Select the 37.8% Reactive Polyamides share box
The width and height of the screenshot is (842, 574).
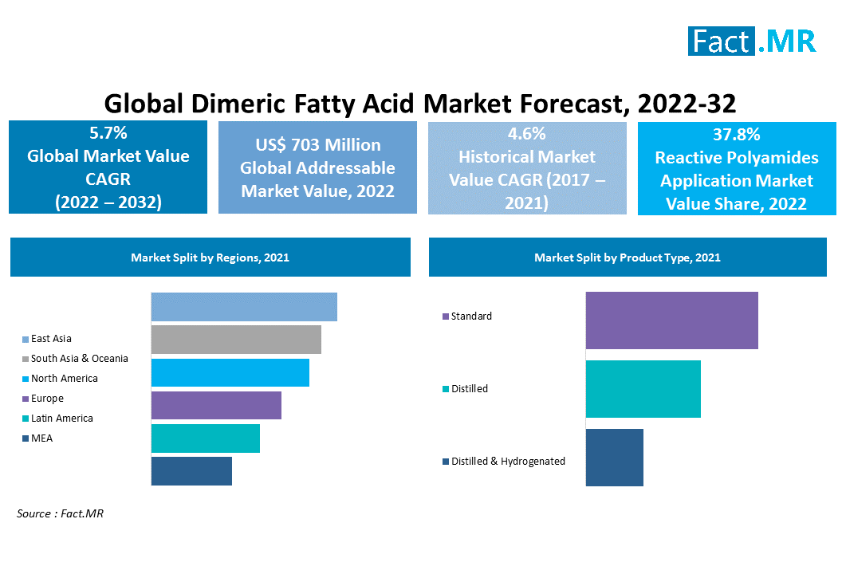pos(737,168)
